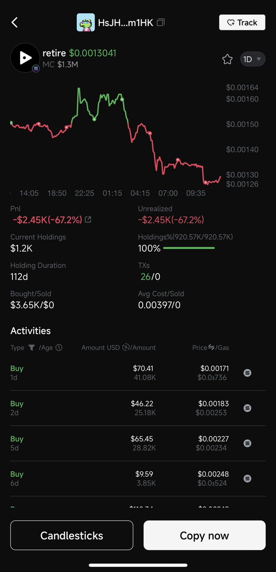
Task: Open the Solana transaction icon for the $65.45 buy
Action: pos(247,443)
